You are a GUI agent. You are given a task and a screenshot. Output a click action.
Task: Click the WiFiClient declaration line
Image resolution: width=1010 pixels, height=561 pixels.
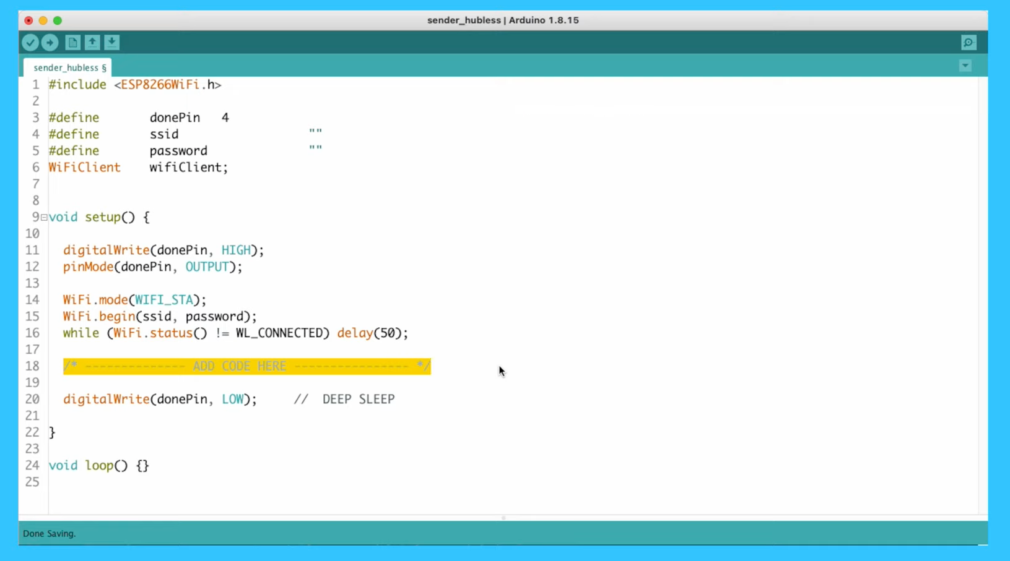(x=137, y=167)
